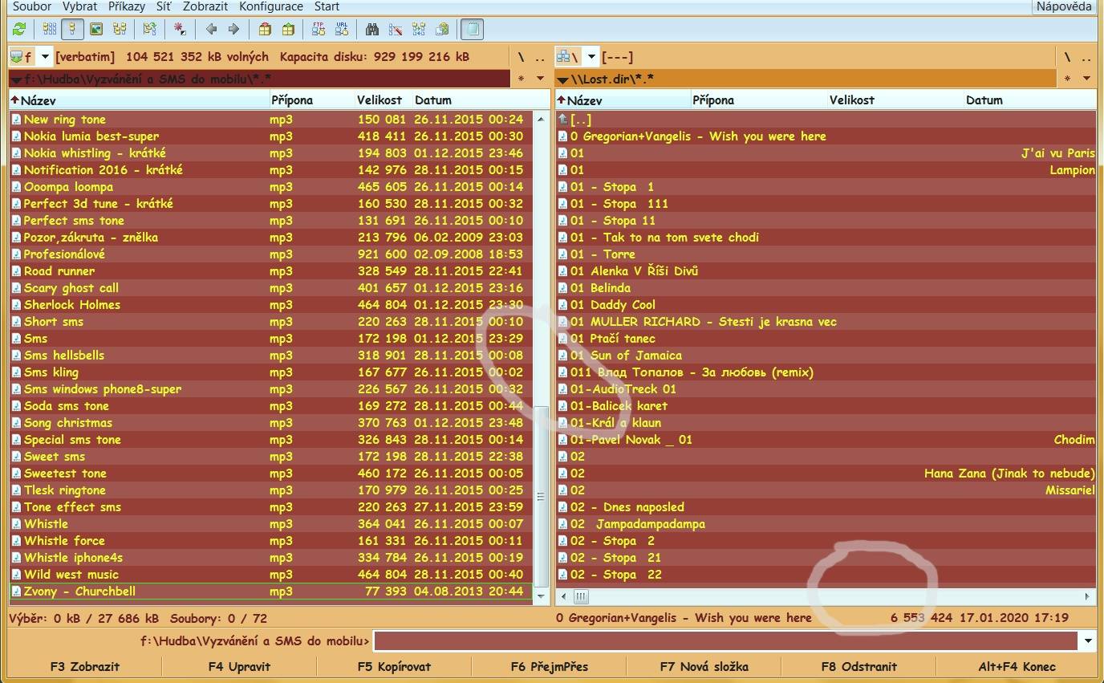Click F8 Odstranit button

858,666
